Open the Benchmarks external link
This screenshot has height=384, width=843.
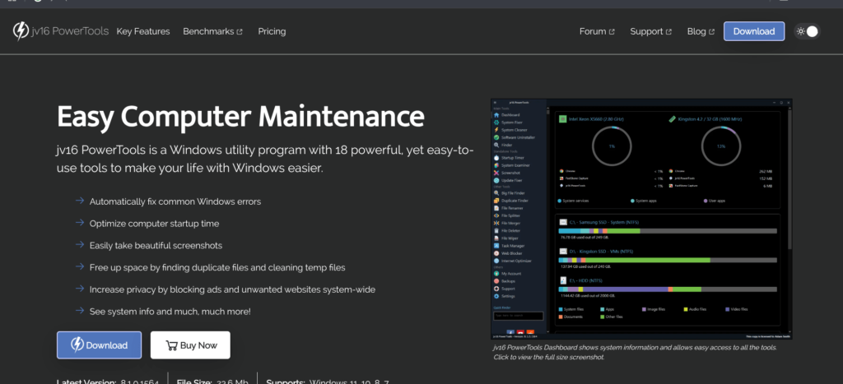pyautogui.click(x=213, y=31)
